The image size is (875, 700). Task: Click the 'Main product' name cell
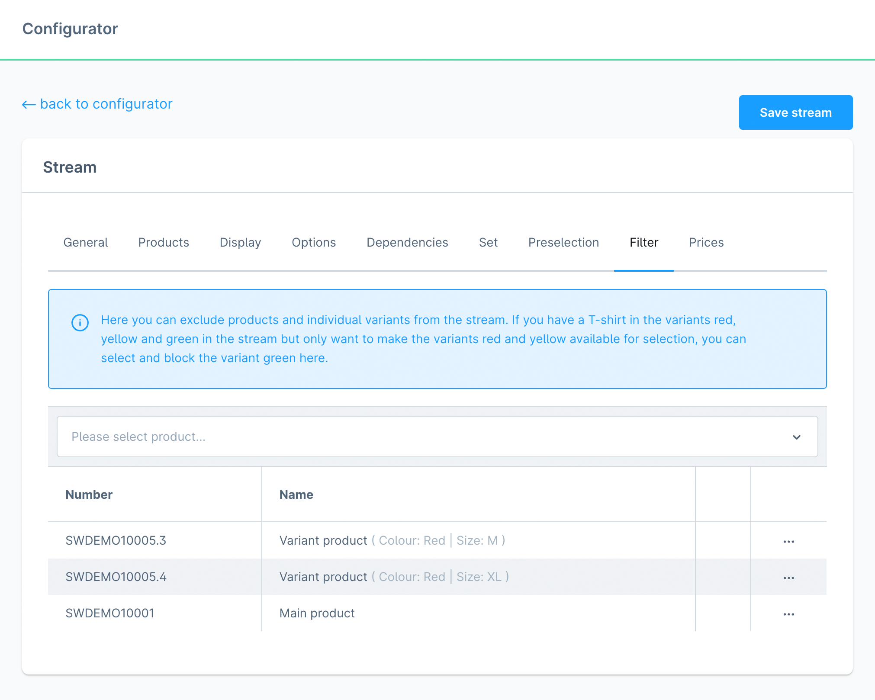click(x=317, y=613)
